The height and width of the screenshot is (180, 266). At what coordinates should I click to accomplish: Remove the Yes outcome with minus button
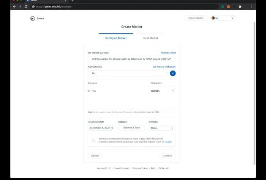(173, 91)
